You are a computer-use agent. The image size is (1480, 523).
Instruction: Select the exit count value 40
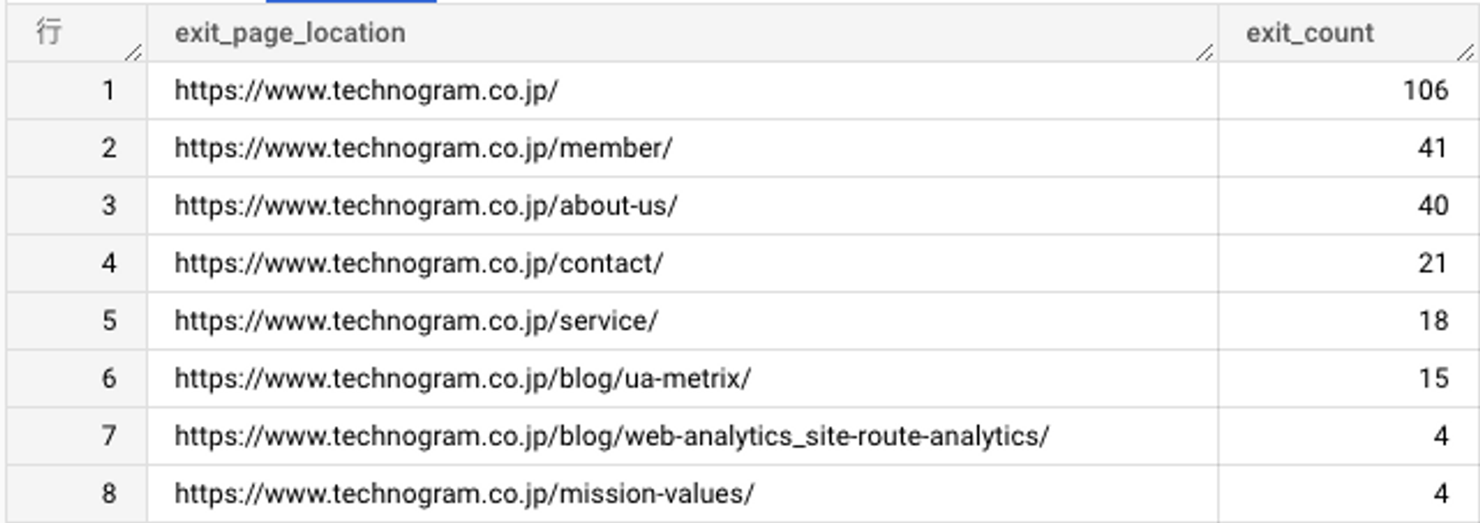pos(1433,206)
